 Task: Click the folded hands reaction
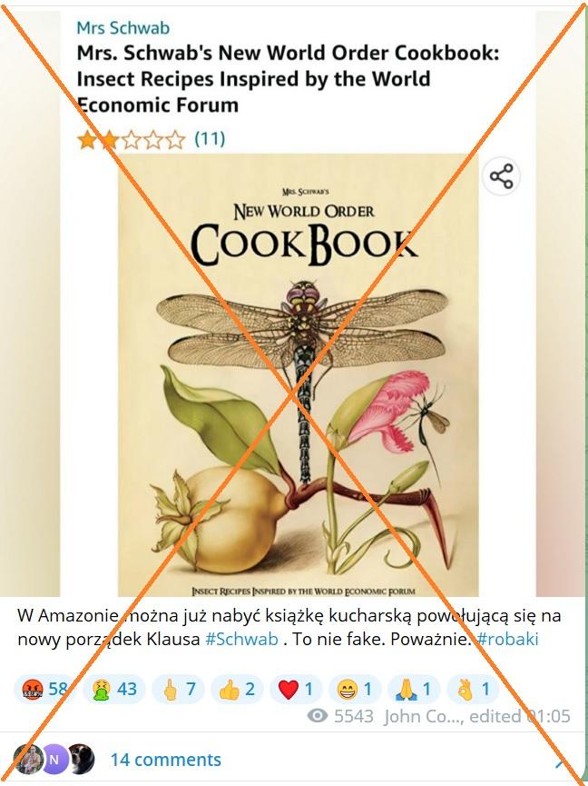414,690
